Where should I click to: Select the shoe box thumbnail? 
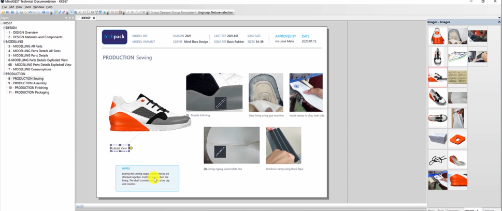coord(438,139)
